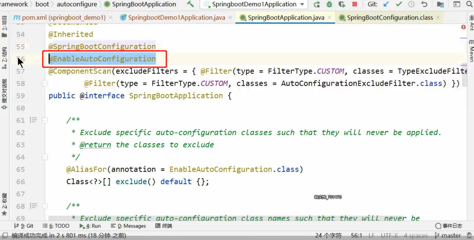Screen dimensions: 474x240
Task: Click the red Stop icon
Action: click(354, 4)
